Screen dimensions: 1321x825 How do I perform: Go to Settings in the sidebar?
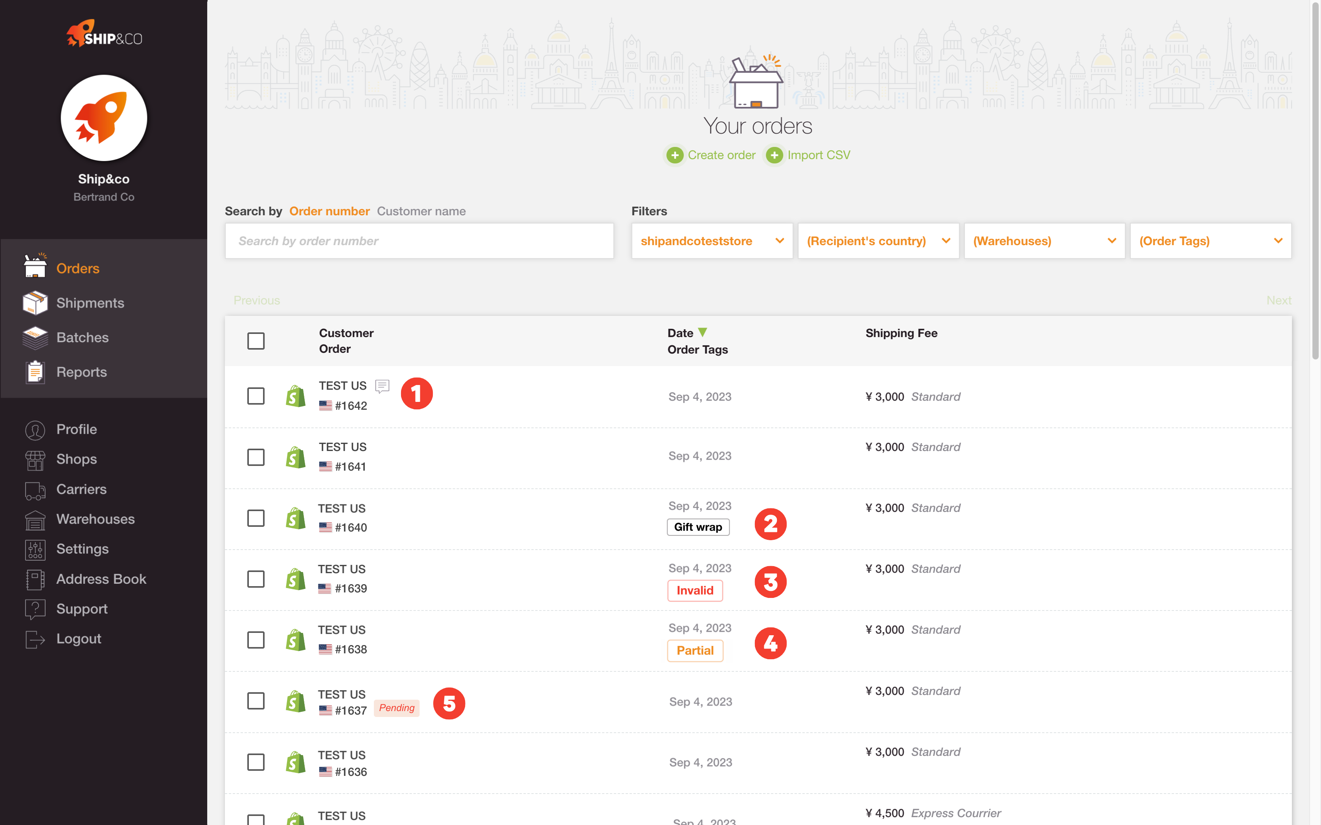pos(82,549)
